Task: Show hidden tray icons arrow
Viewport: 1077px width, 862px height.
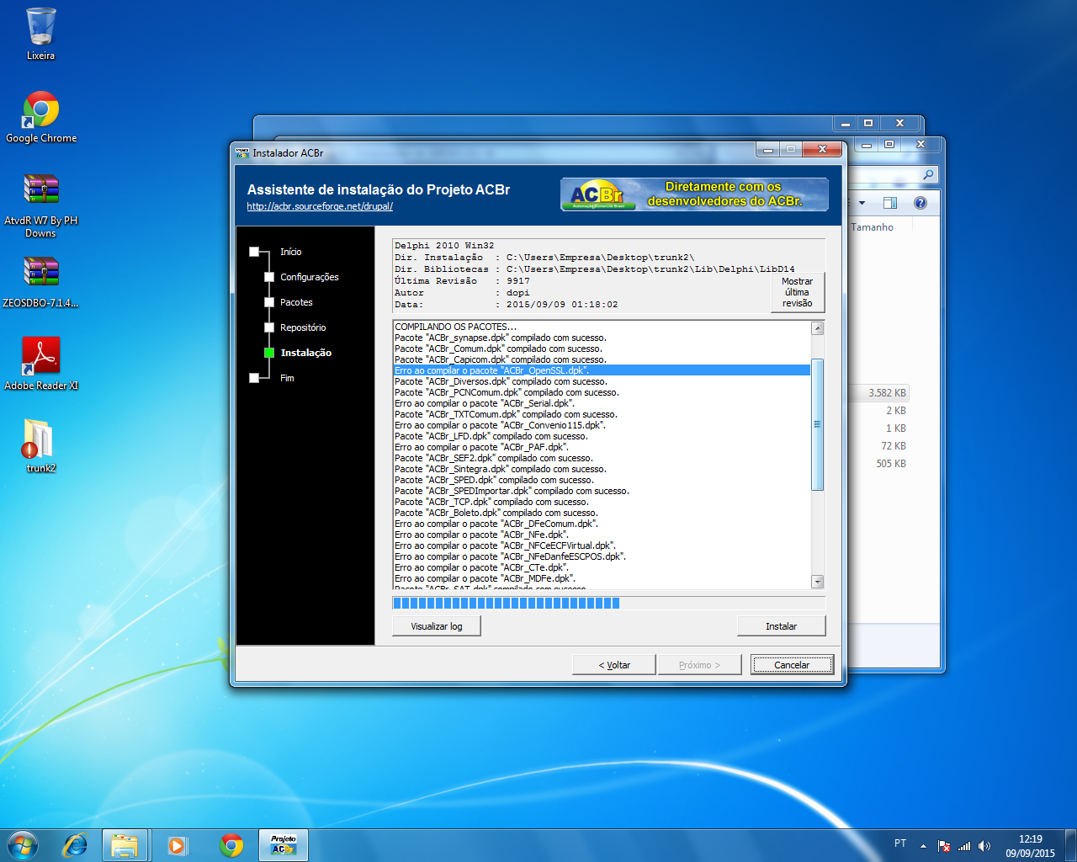Action: pos(923,845)
